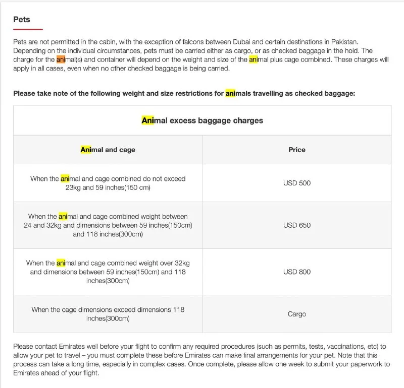Select the 'Price' column header
The image size is (404, 388).
click(297, 150)
